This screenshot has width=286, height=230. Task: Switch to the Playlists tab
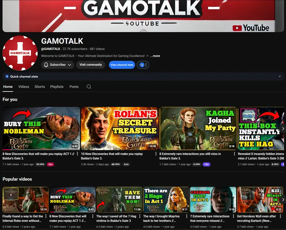[x=57, y=87]
